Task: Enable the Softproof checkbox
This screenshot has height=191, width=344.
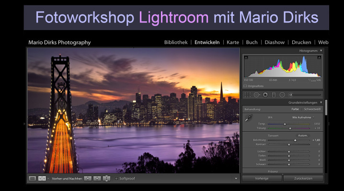Action: (x=116, y=179)
